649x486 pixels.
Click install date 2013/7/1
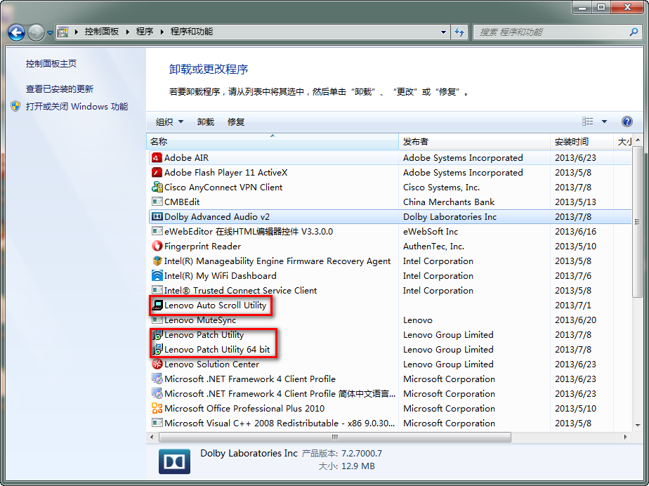[573, 305]
